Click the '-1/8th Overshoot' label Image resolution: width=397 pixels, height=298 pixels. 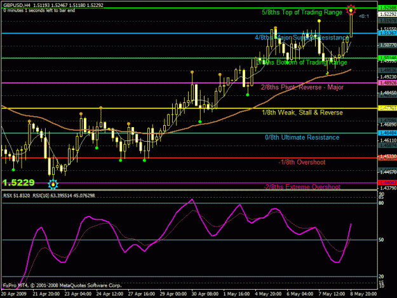click(302, 162)
